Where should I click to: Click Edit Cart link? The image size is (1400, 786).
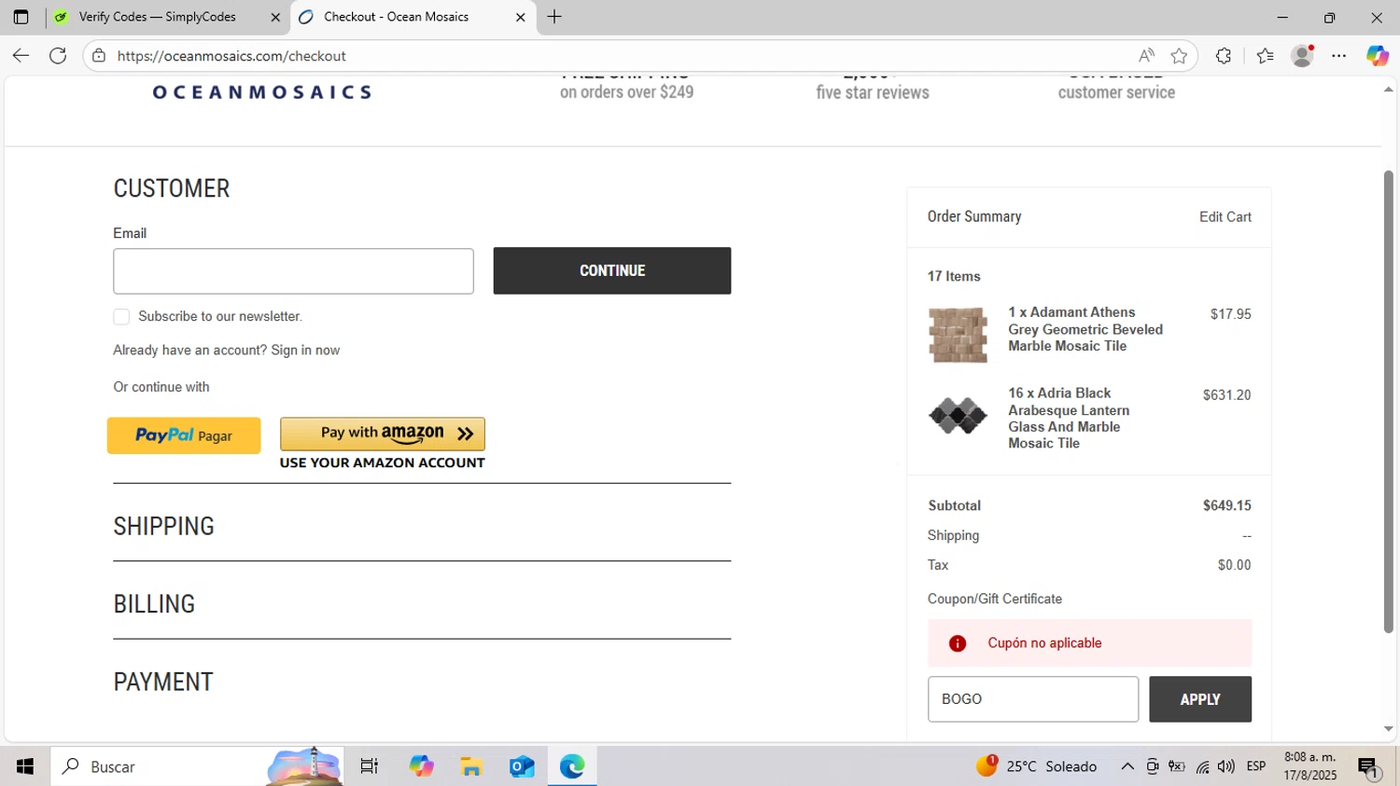coord(1225,217)
